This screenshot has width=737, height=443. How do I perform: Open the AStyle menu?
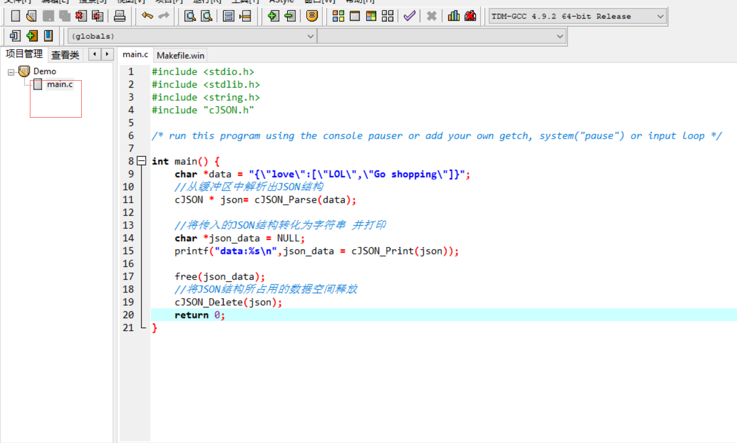pyautogui.click(x=281, y=2)
